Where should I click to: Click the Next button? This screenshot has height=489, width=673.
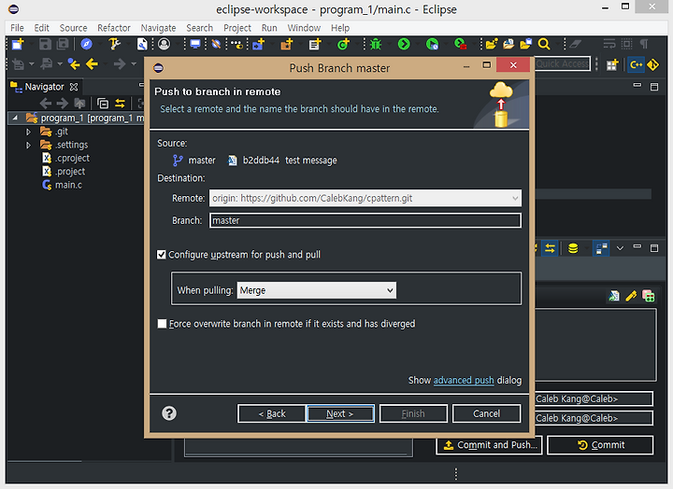[340, 413]
